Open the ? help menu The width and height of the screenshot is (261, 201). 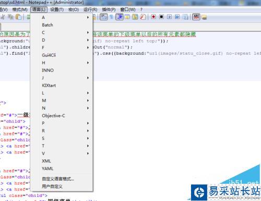pos(141,9)
